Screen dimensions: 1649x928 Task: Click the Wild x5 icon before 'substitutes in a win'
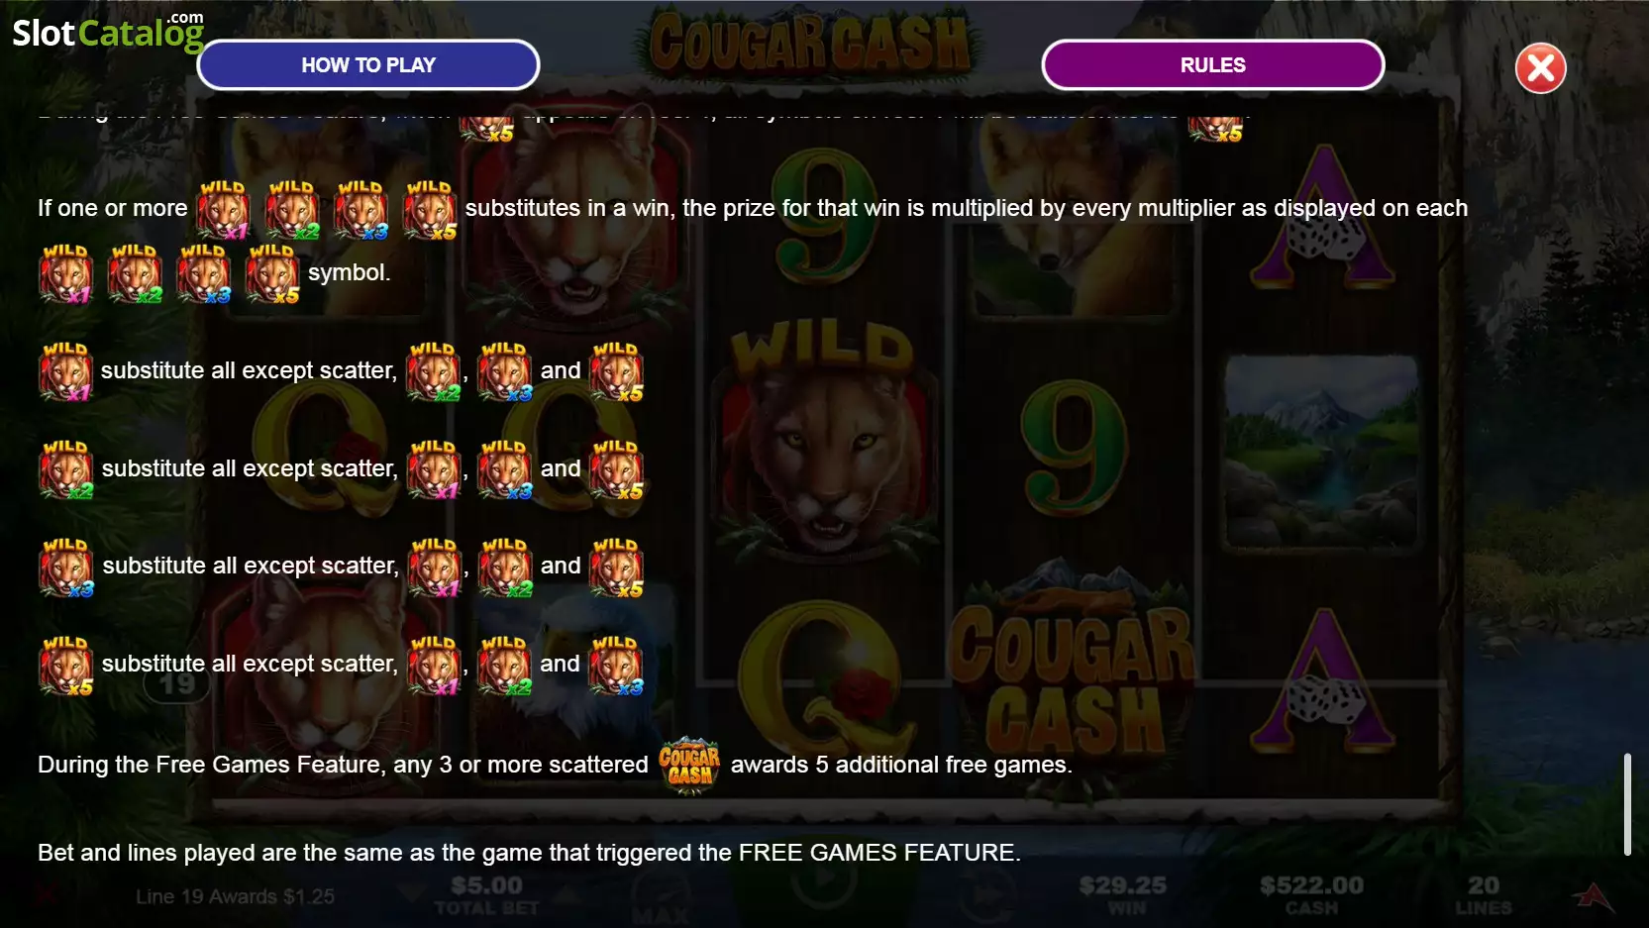[430, 209]
